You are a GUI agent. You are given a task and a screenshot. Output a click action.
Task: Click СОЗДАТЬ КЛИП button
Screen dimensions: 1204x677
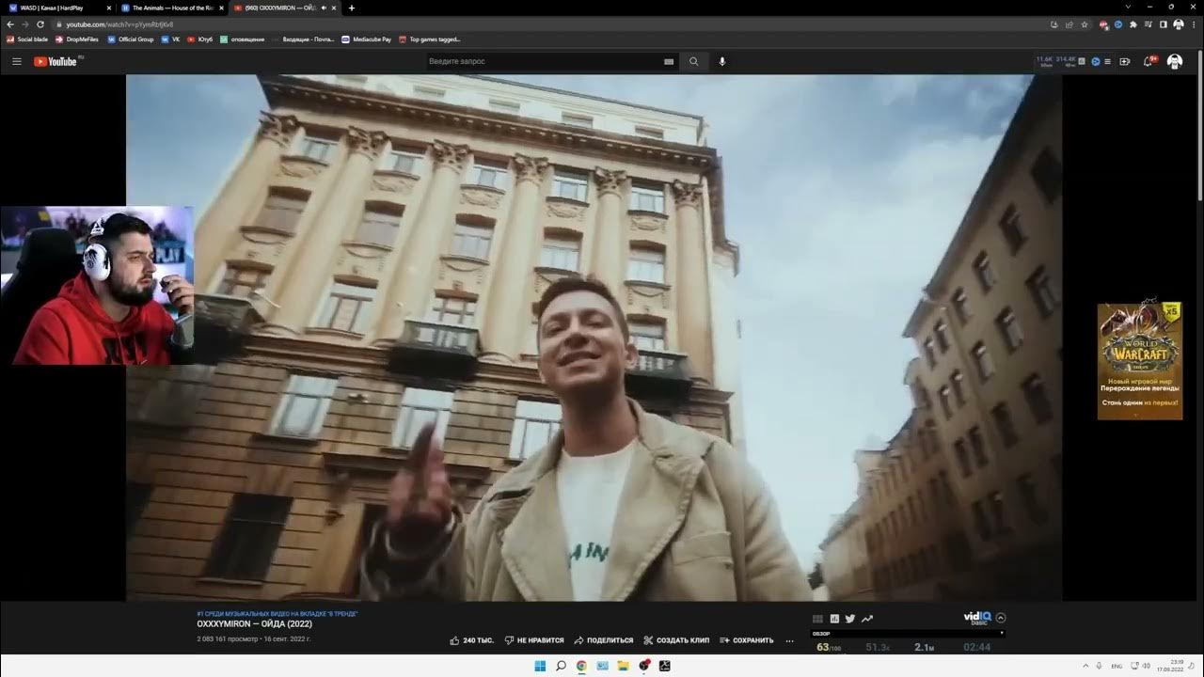[x=676, y=640]
